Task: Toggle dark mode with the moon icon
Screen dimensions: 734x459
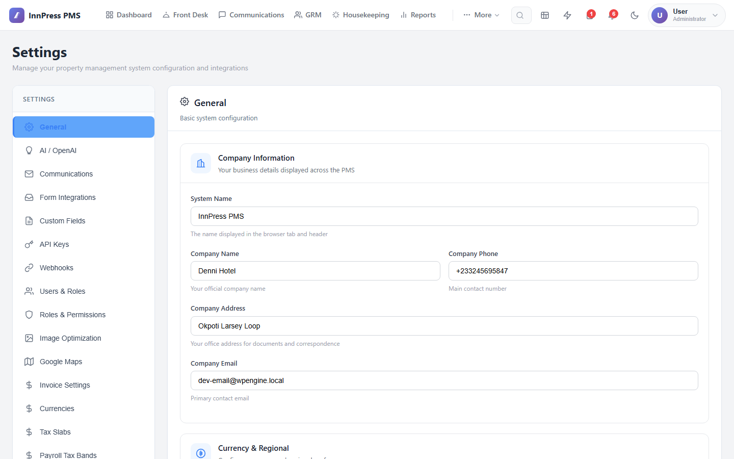Action: coord(635,15)
